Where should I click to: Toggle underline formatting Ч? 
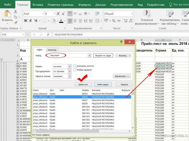(36, 21)
